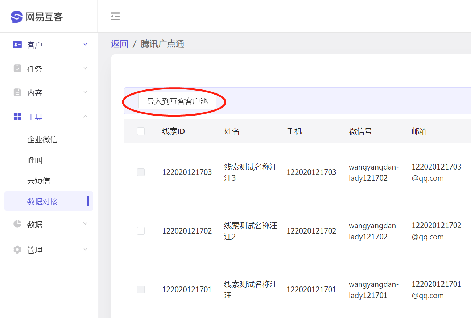Click email cell 122020121702@qq.com
Viewport: 471px width, 318px height.
click(x=437, y=231)
